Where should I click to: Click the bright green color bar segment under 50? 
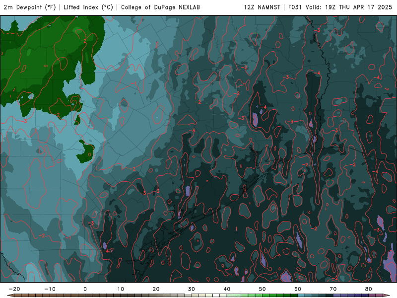[x=266, y=296]
